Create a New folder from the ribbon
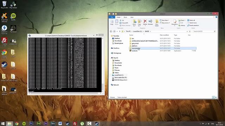Image resolution: width=225 pixels, height=126 pixels. [157, 23]
